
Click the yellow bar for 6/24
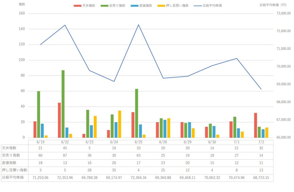[120, 124]
